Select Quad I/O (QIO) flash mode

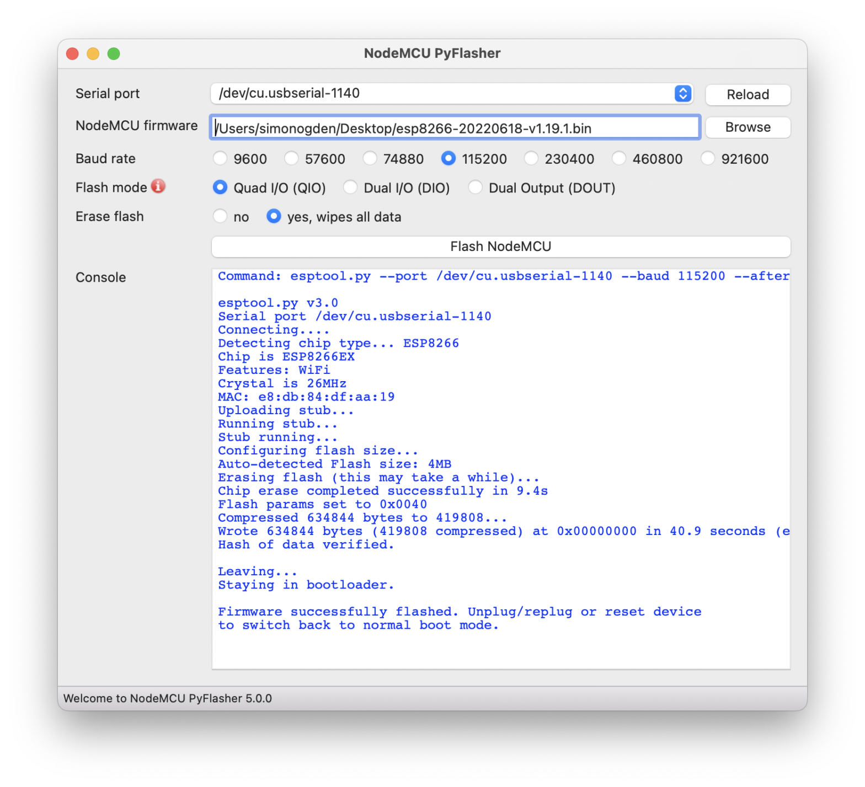220,188
